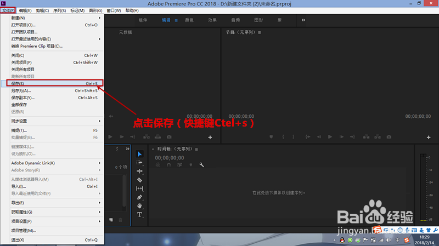Screen dimensions: 439x246
Task: Switch to 颜色 workspace tab
Action: 189,20
